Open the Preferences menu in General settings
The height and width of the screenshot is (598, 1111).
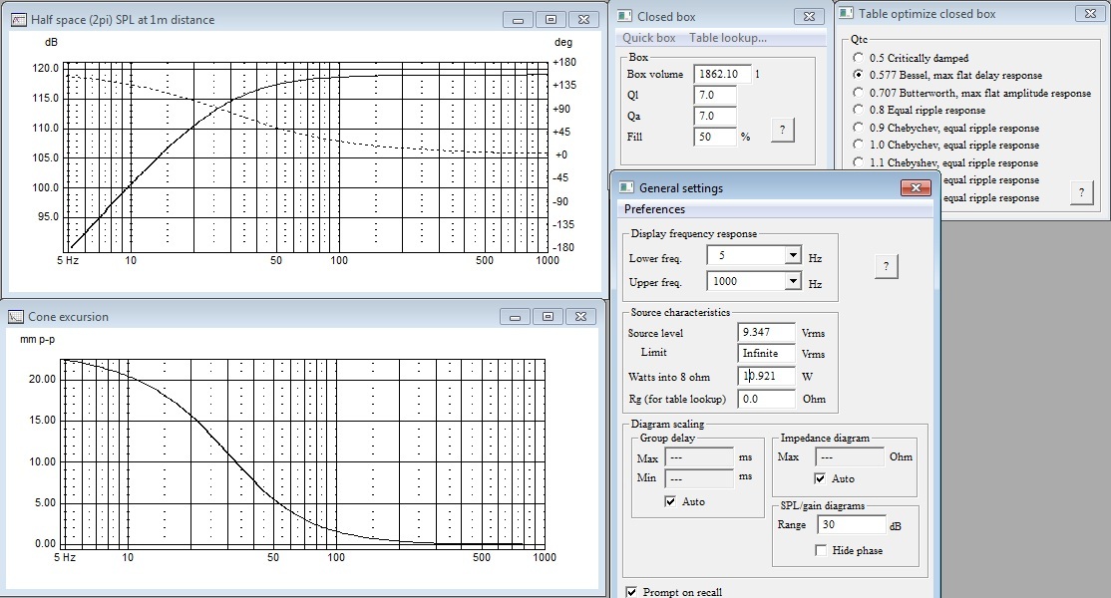[654, 208]
